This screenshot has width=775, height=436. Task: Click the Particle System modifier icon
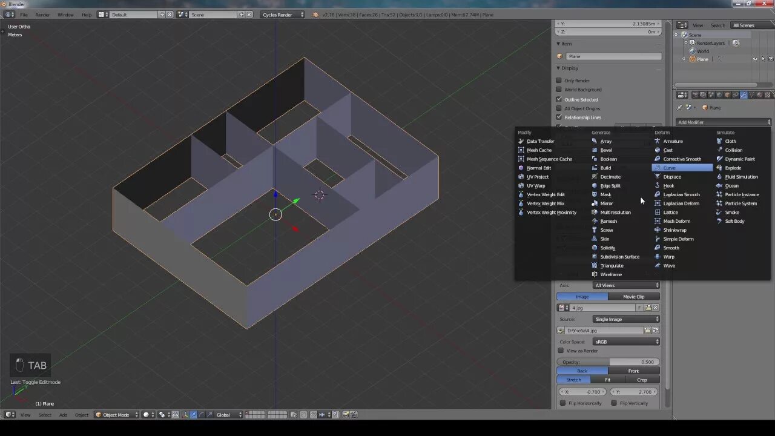719,203
